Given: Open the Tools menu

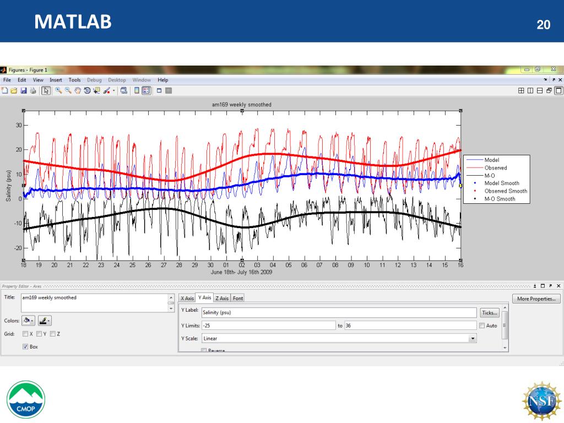Looking at the screenshot, I should pos(74,80).
